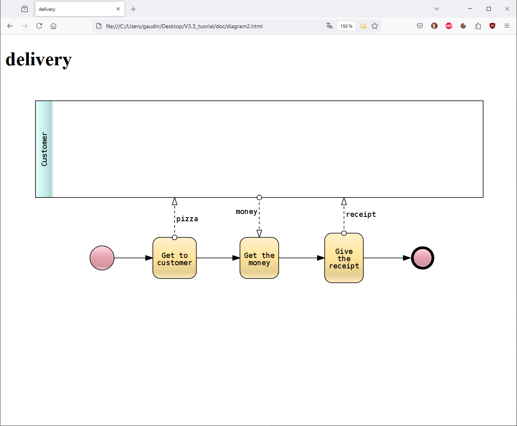Click the Get to customer task
Viewport: 517px width, 426px height.
[175, 258]
